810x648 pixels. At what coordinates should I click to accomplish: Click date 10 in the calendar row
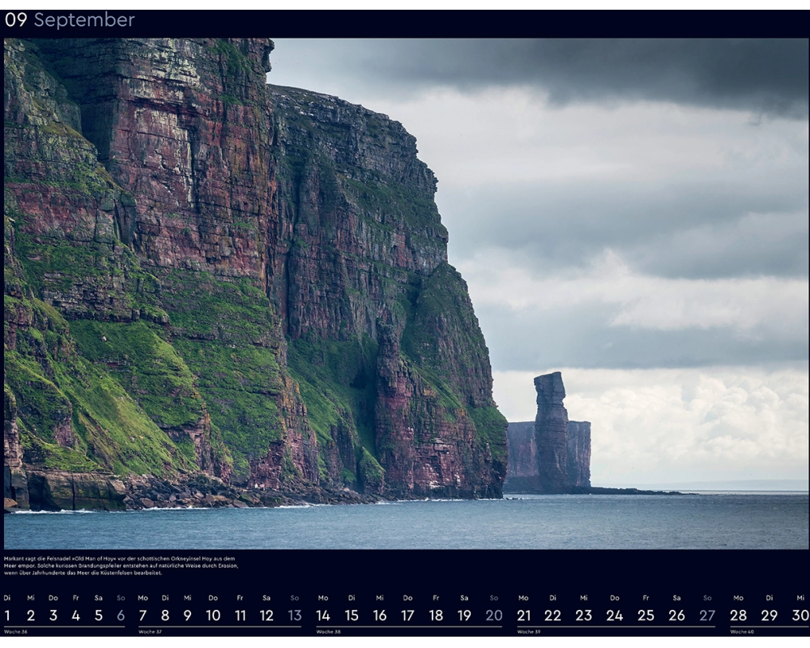click(213, 616)
